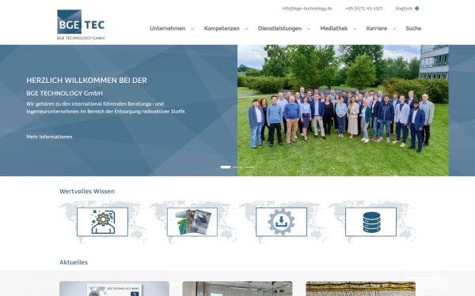Open the Kompetenzen menu item
The width and height of the screenshot is (475, 296).
tap(222, 28)
